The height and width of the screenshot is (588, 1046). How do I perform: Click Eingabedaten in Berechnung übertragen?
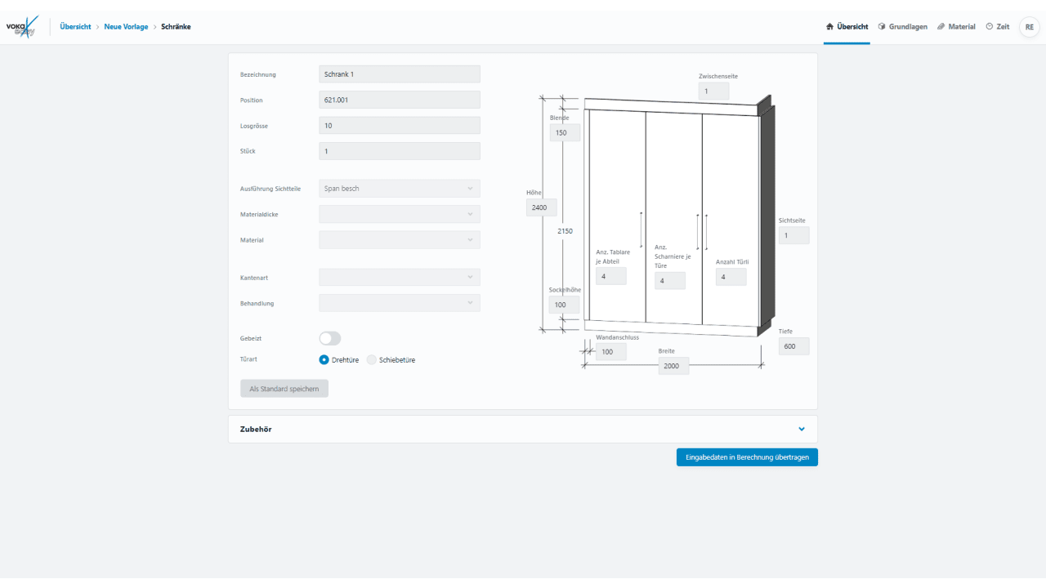(747, 457)
